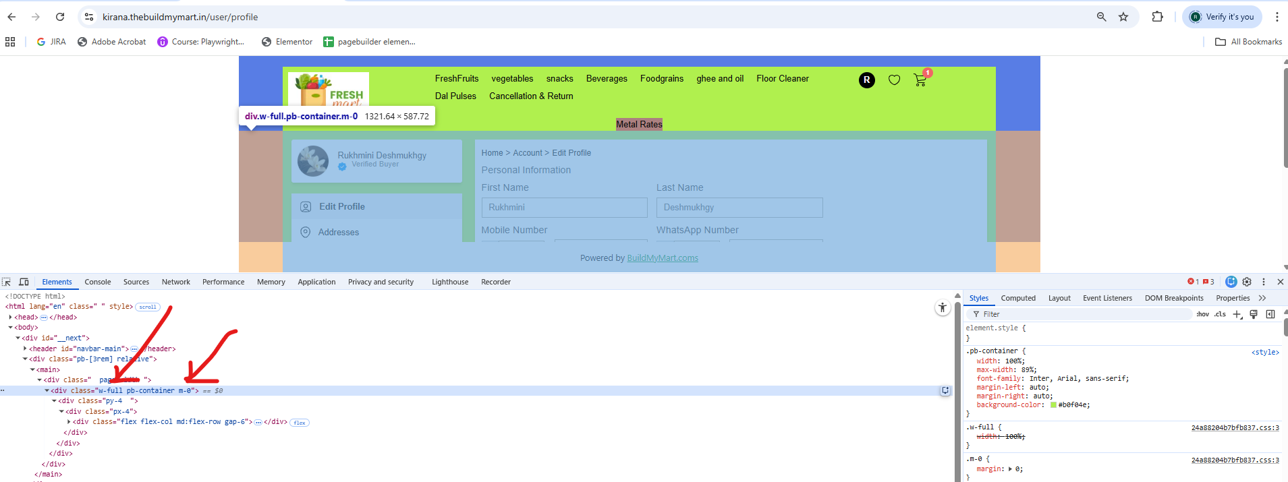Open the pagebuilder elements bookmark
This screenshot has width=1288, height=482.
pos(369,42)
